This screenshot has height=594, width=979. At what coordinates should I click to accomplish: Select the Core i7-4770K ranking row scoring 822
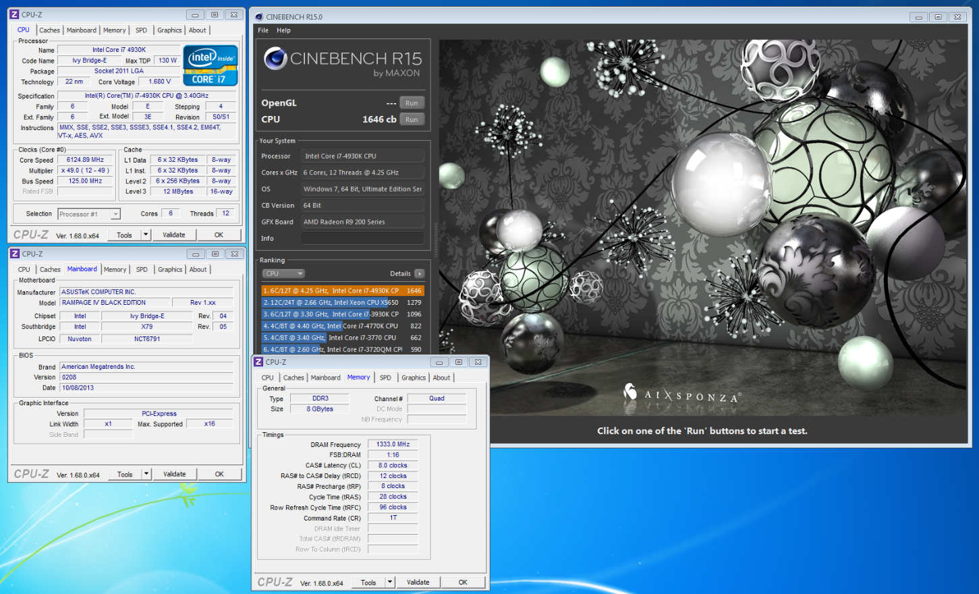click(x=343, y=326)
